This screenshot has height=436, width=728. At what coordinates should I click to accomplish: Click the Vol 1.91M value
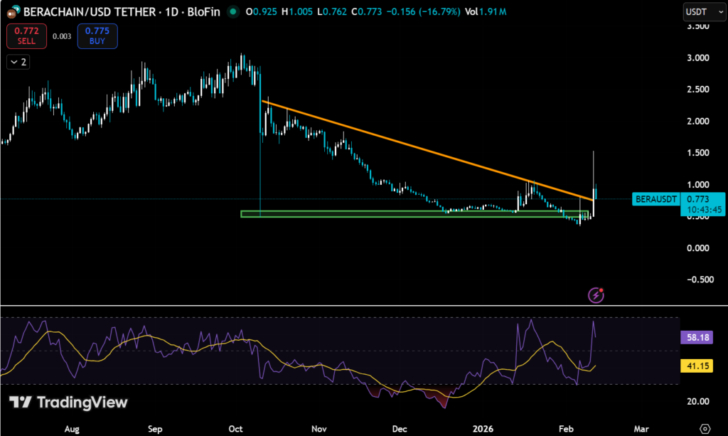487,12
